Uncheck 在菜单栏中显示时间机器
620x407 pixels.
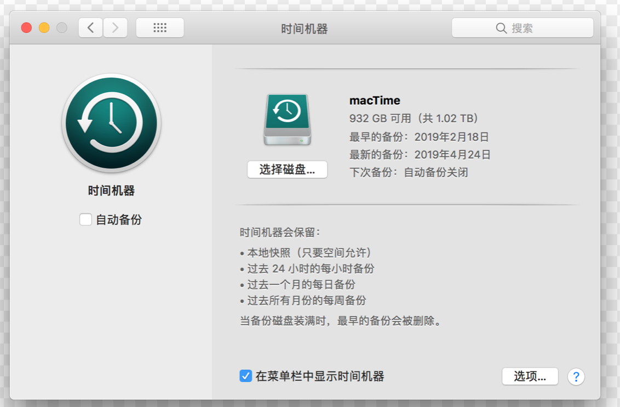pos(246,376)
